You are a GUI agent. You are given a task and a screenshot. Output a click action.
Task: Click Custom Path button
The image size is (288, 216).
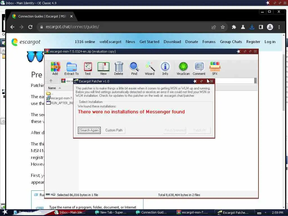[114, 130]
